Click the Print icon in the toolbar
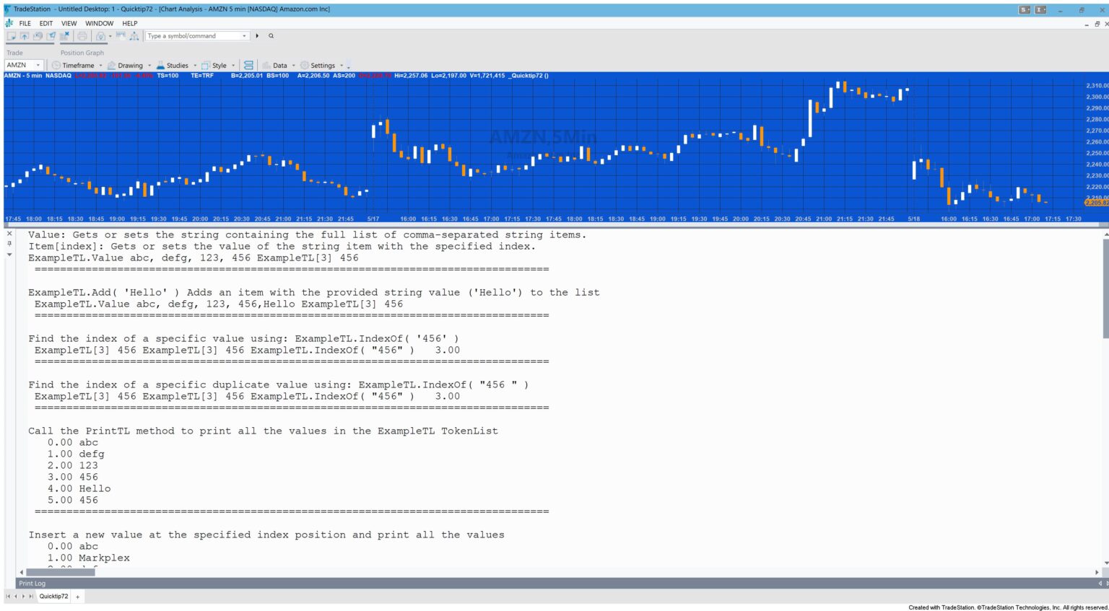The image size is (1109, 611). [x=82, y=36]
